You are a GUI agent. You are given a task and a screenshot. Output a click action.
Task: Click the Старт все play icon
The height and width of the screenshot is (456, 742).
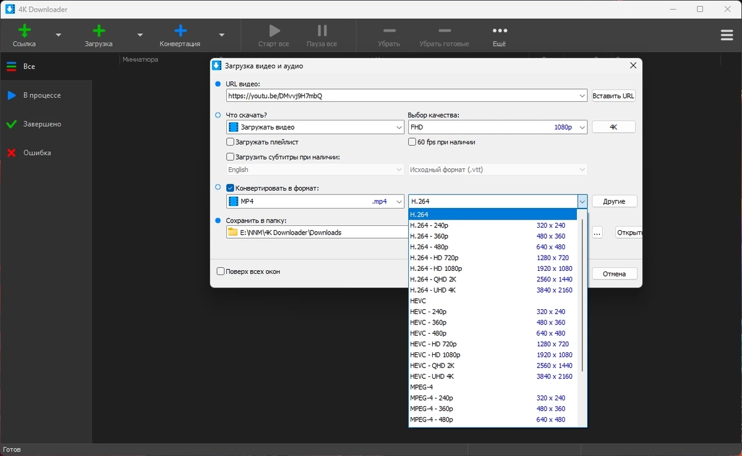click(274, 31)
